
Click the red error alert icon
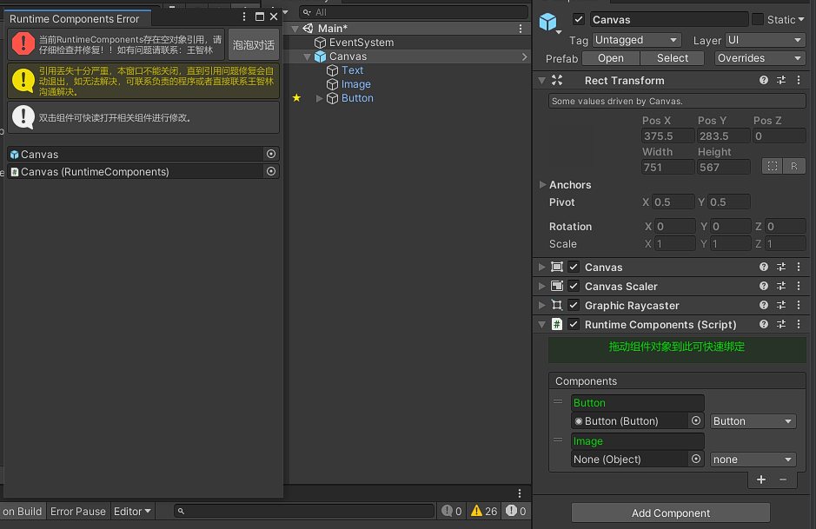pyautogui.click(x=23, y=43)
